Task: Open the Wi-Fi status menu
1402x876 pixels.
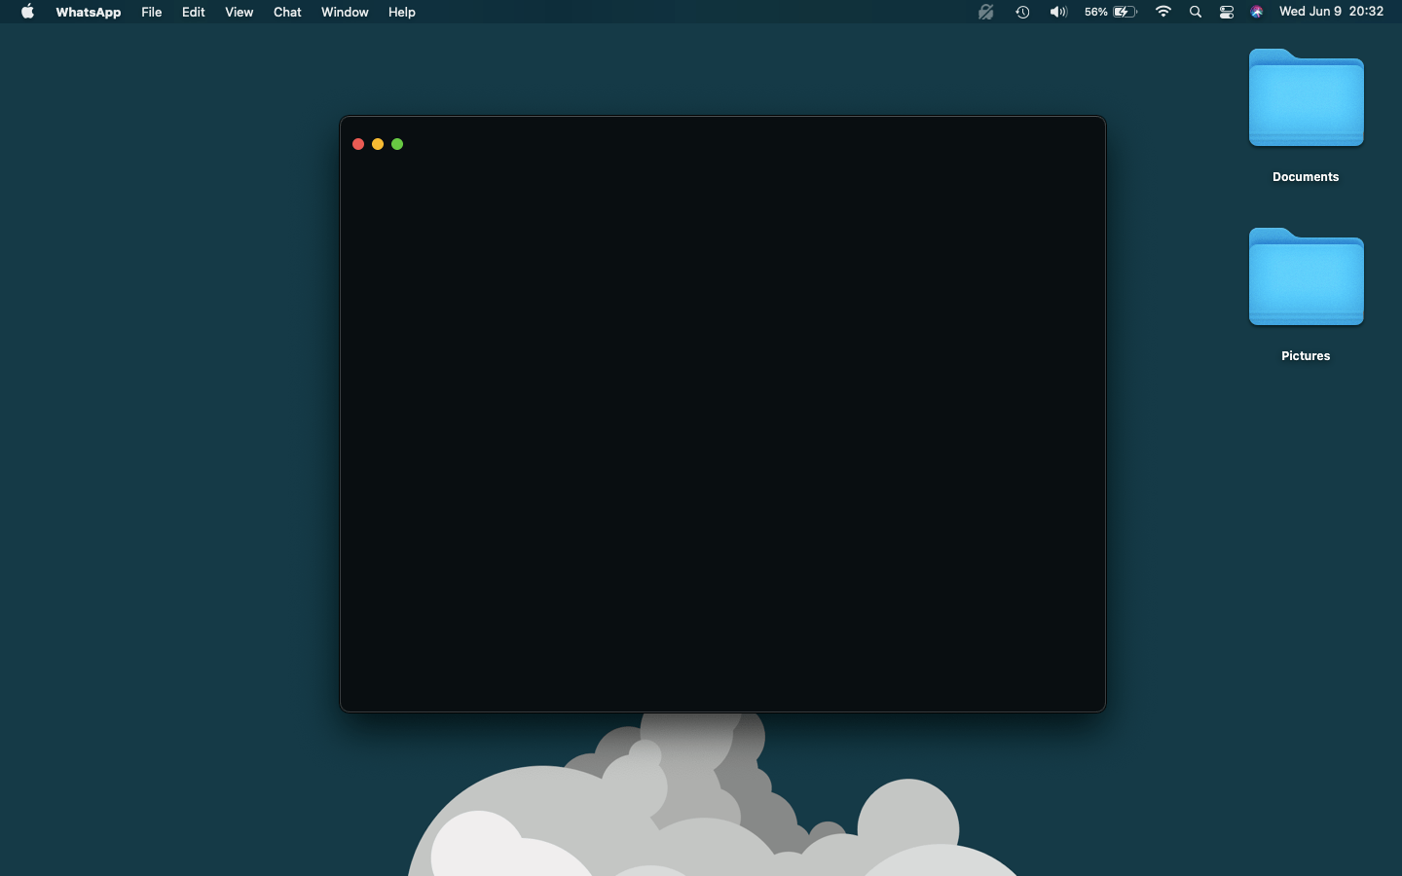Action: (1164, 12)
